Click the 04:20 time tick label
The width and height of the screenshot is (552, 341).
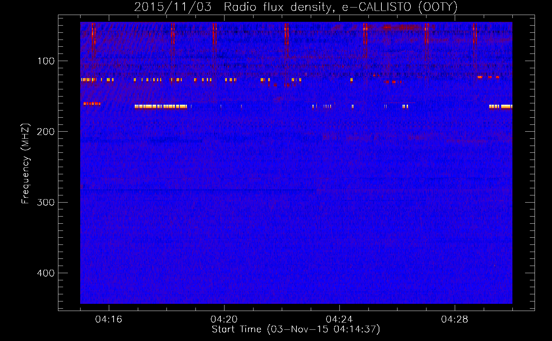[x=224, y=320]
